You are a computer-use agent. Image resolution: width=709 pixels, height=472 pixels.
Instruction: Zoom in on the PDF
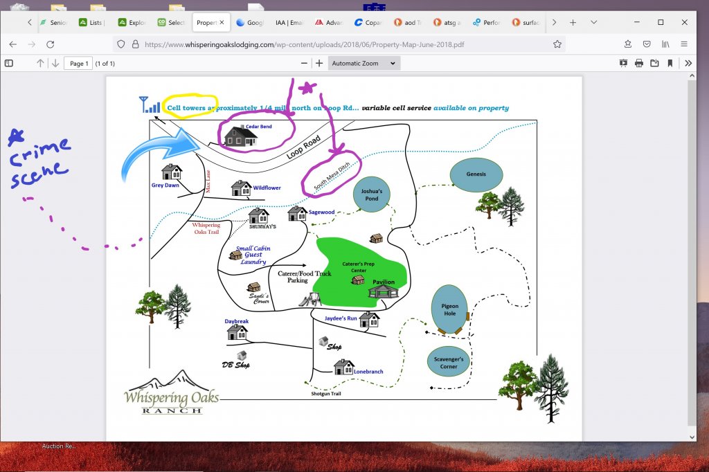click(319, 63)
